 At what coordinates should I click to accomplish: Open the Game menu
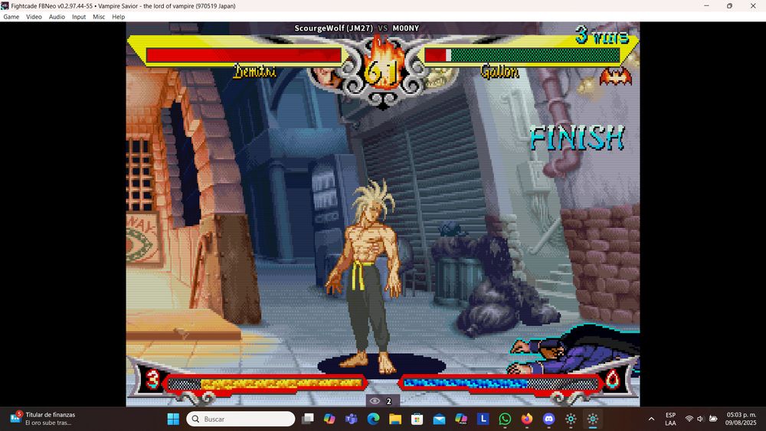(11, 17)
